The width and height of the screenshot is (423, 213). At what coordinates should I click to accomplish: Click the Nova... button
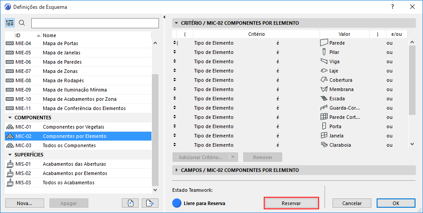pos(25,203)
